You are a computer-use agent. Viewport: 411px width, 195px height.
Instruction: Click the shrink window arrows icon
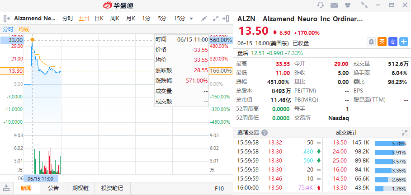click(x=364, y=5)
